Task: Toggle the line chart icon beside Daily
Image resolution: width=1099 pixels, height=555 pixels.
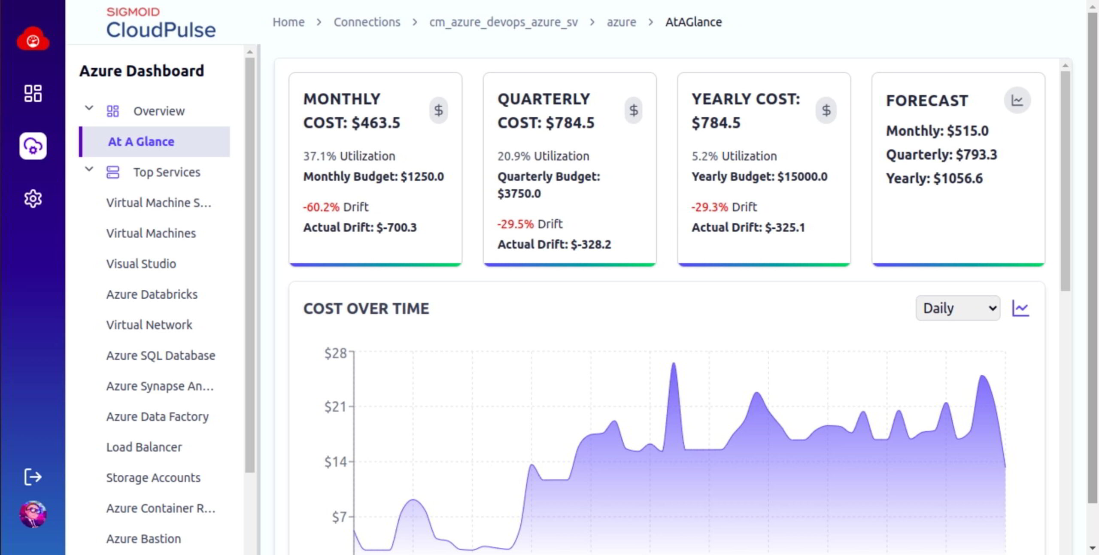Action: point(1020,308)
